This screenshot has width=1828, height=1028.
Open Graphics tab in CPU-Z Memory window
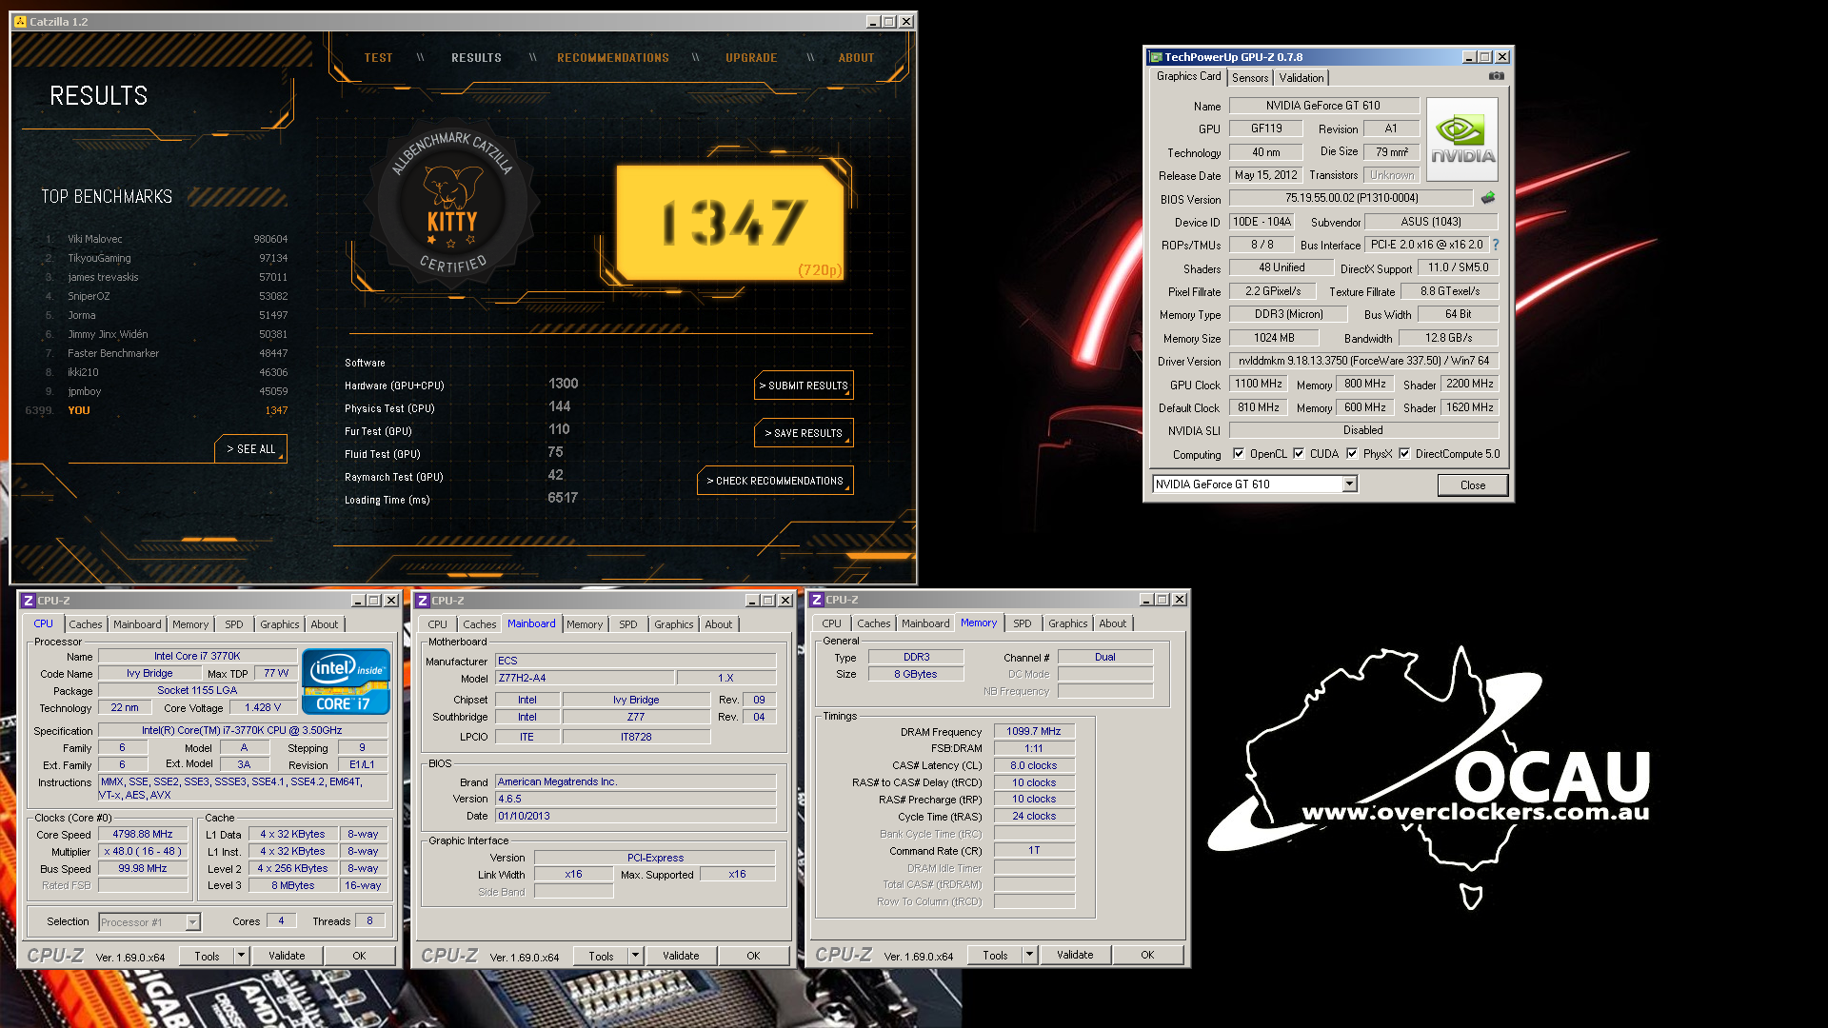click(x=1068, y=623)
